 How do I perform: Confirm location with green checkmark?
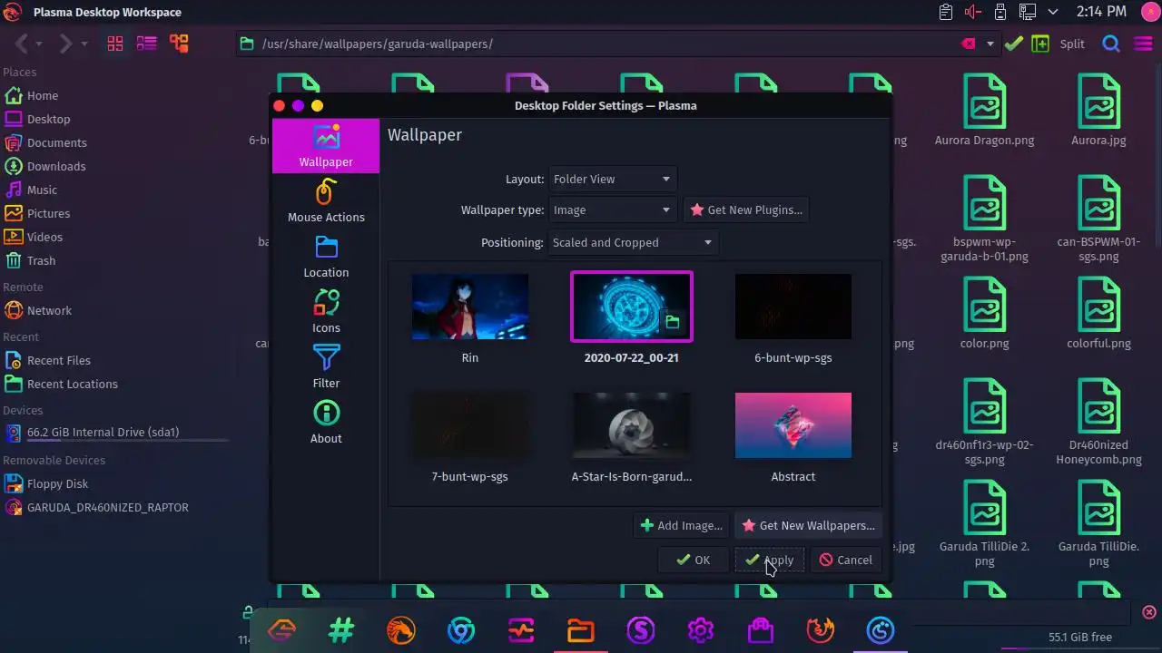coord(1014,44)
